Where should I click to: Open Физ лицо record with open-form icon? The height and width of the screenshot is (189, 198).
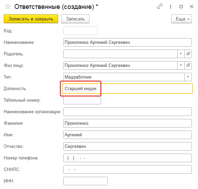point(188,65)
